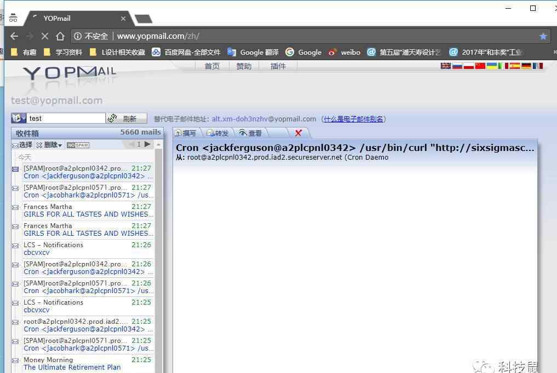Open the 21:27 jacobhark Cron spam email
557x373 pixels.
point(88,191)
